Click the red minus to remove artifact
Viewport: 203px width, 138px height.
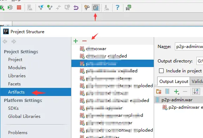[x=84, y=41]
